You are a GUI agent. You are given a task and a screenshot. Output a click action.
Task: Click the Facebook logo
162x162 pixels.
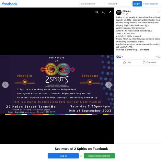click(10, 4)
